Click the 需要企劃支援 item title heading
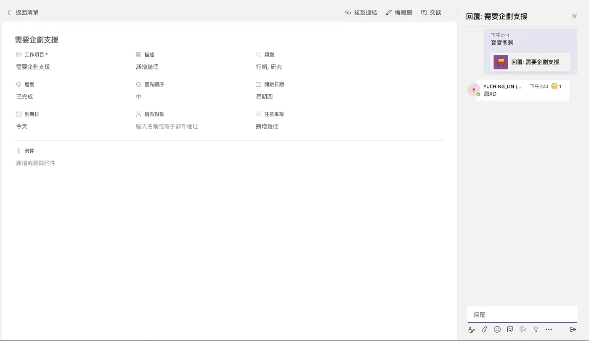589x341 pixels. (x=37, y=40)
